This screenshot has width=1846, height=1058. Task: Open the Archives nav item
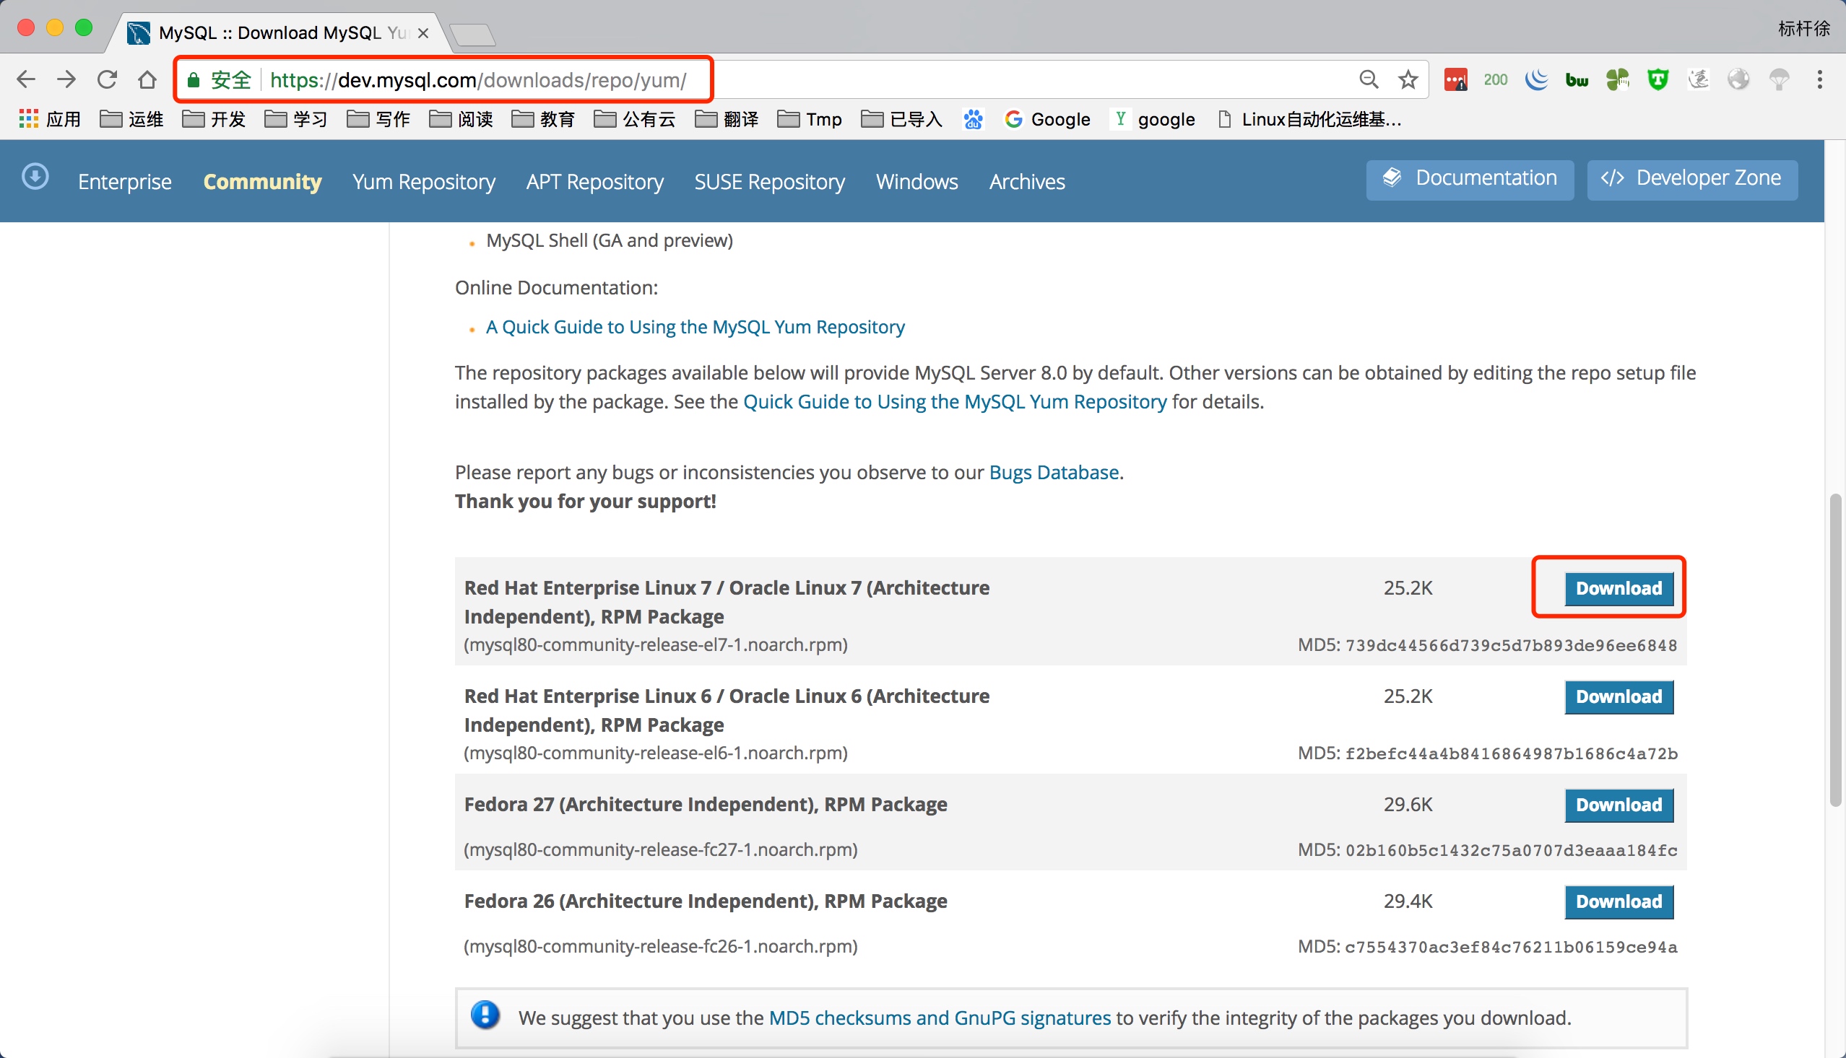click(x=1026, y=181)
